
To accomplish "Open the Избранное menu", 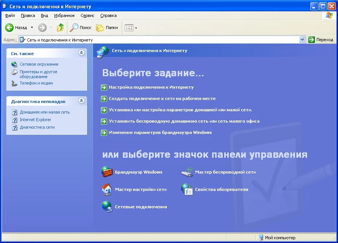I will pos(64,15).
